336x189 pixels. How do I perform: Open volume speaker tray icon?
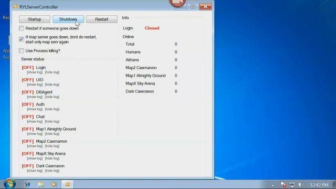click(x=300, y=185)
